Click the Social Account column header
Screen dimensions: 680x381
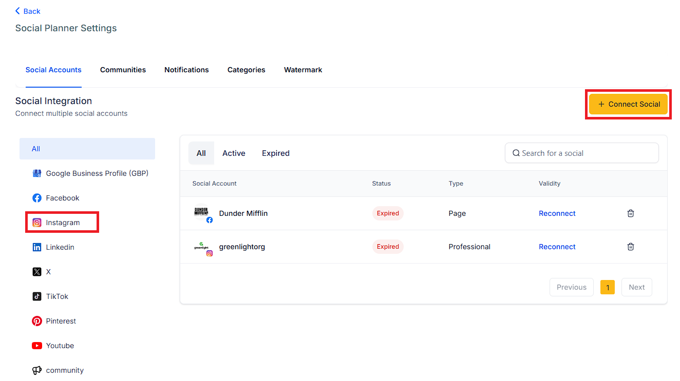tap(215, 184)
